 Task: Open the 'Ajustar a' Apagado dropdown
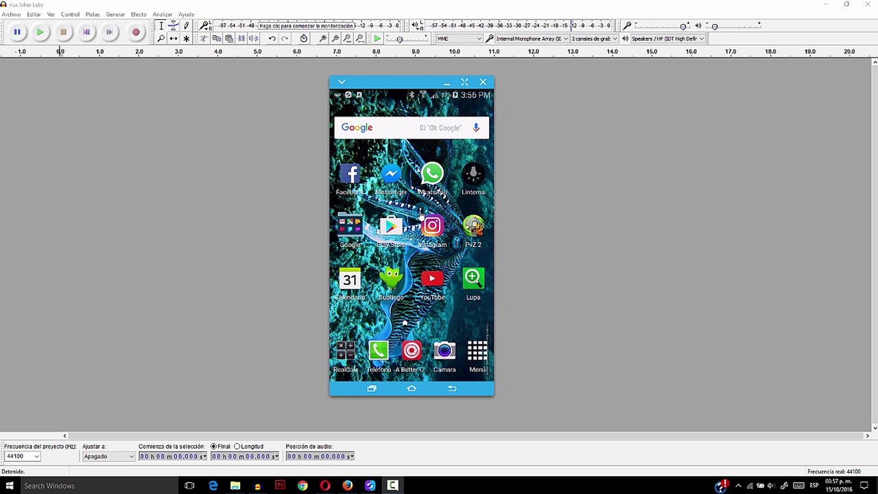[108, 456]
